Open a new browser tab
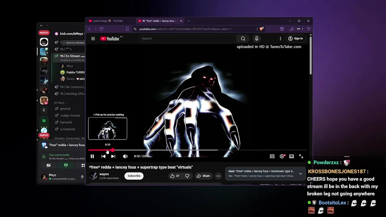This screenshot has height=217, width=386. pyautogui.click(x=188, y=21)
